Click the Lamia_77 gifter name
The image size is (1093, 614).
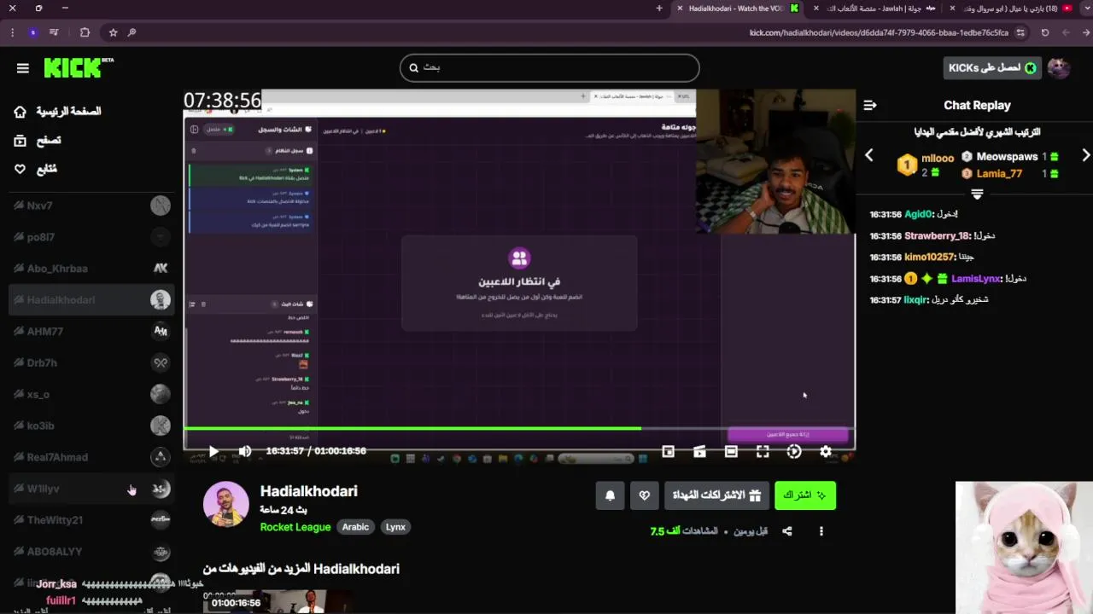[999, 173]
